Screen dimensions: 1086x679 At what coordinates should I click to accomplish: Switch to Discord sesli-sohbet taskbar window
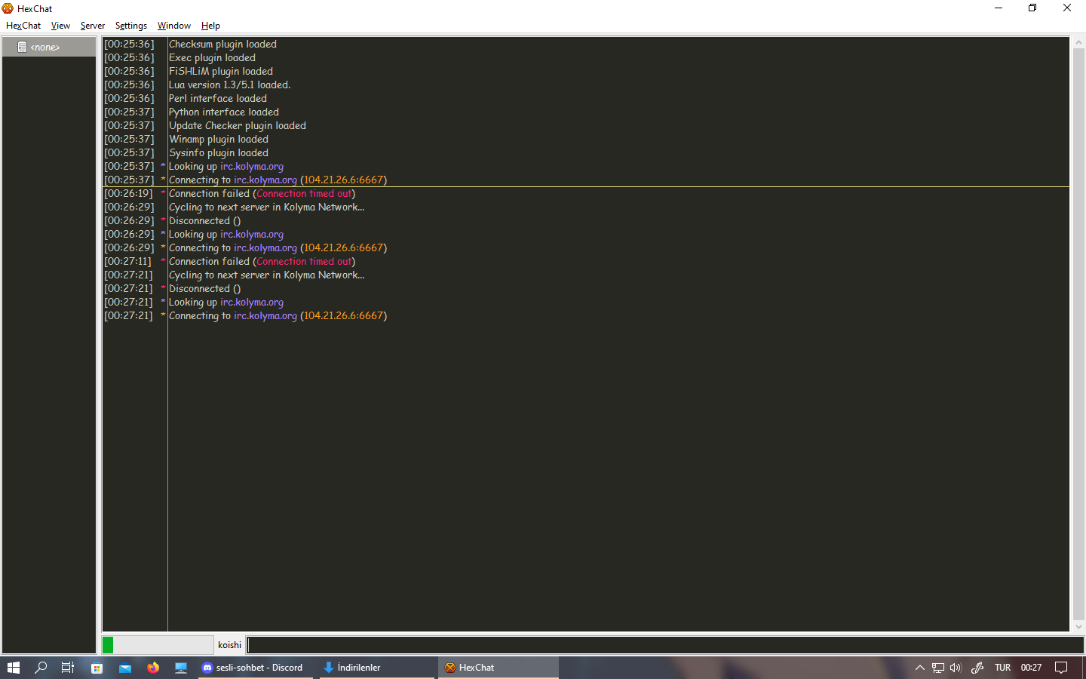(x=255, y=668)
